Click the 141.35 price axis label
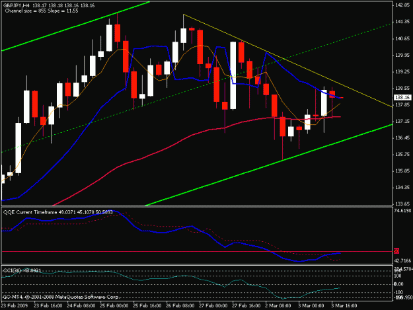 point(402,22)
